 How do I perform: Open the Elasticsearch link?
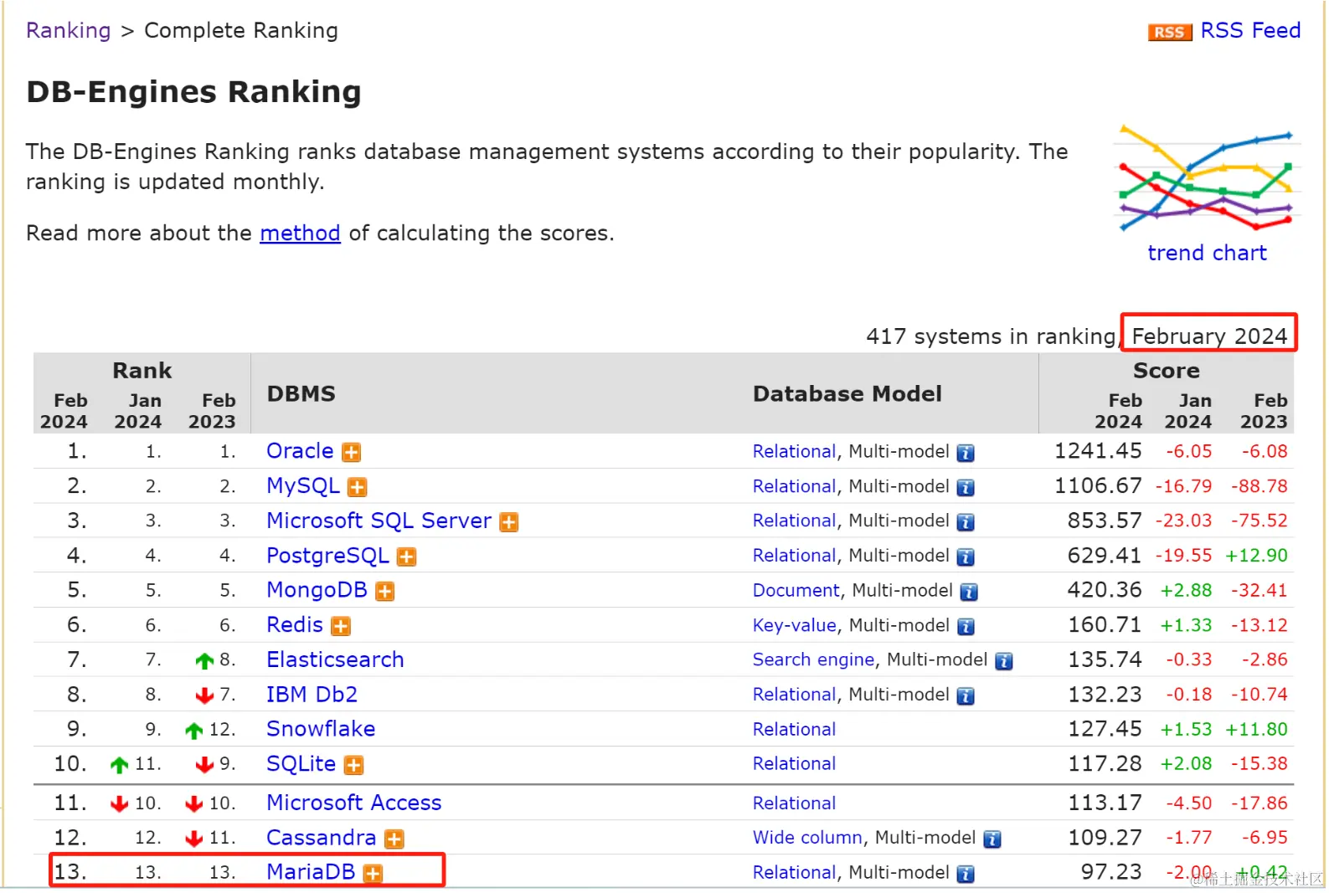coord(335,659)
